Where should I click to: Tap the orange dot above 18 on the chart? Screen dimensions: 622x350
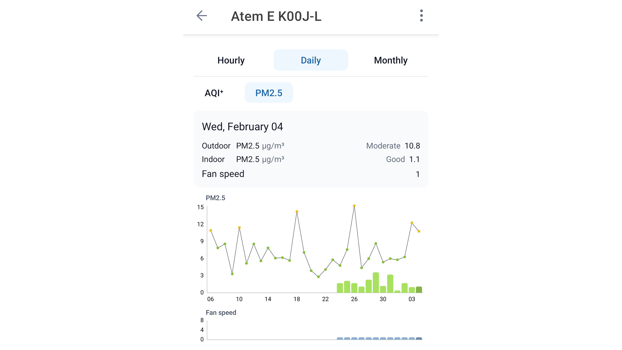(x=297, y=211)
